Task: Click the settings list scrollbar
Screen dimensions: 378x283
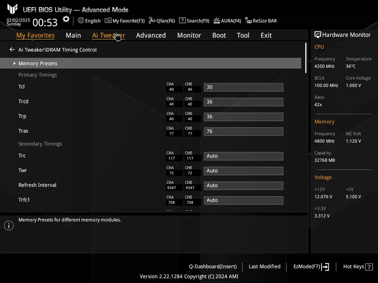Action: pyautogui.click(x=306, y=58)
